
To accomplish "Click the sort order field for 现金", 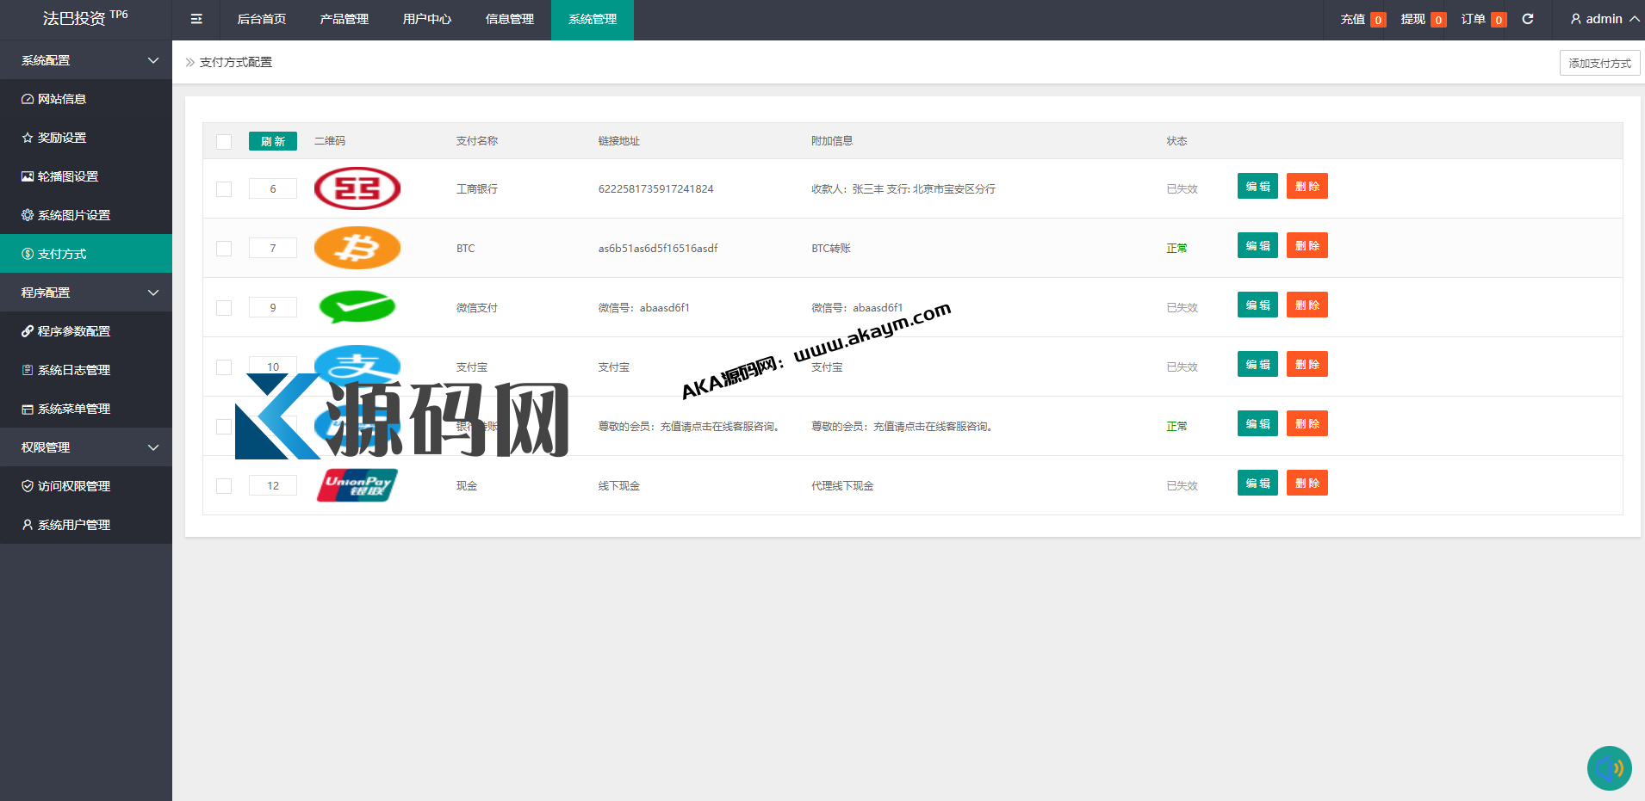I will pyautogui.click(x=273, y=486).
